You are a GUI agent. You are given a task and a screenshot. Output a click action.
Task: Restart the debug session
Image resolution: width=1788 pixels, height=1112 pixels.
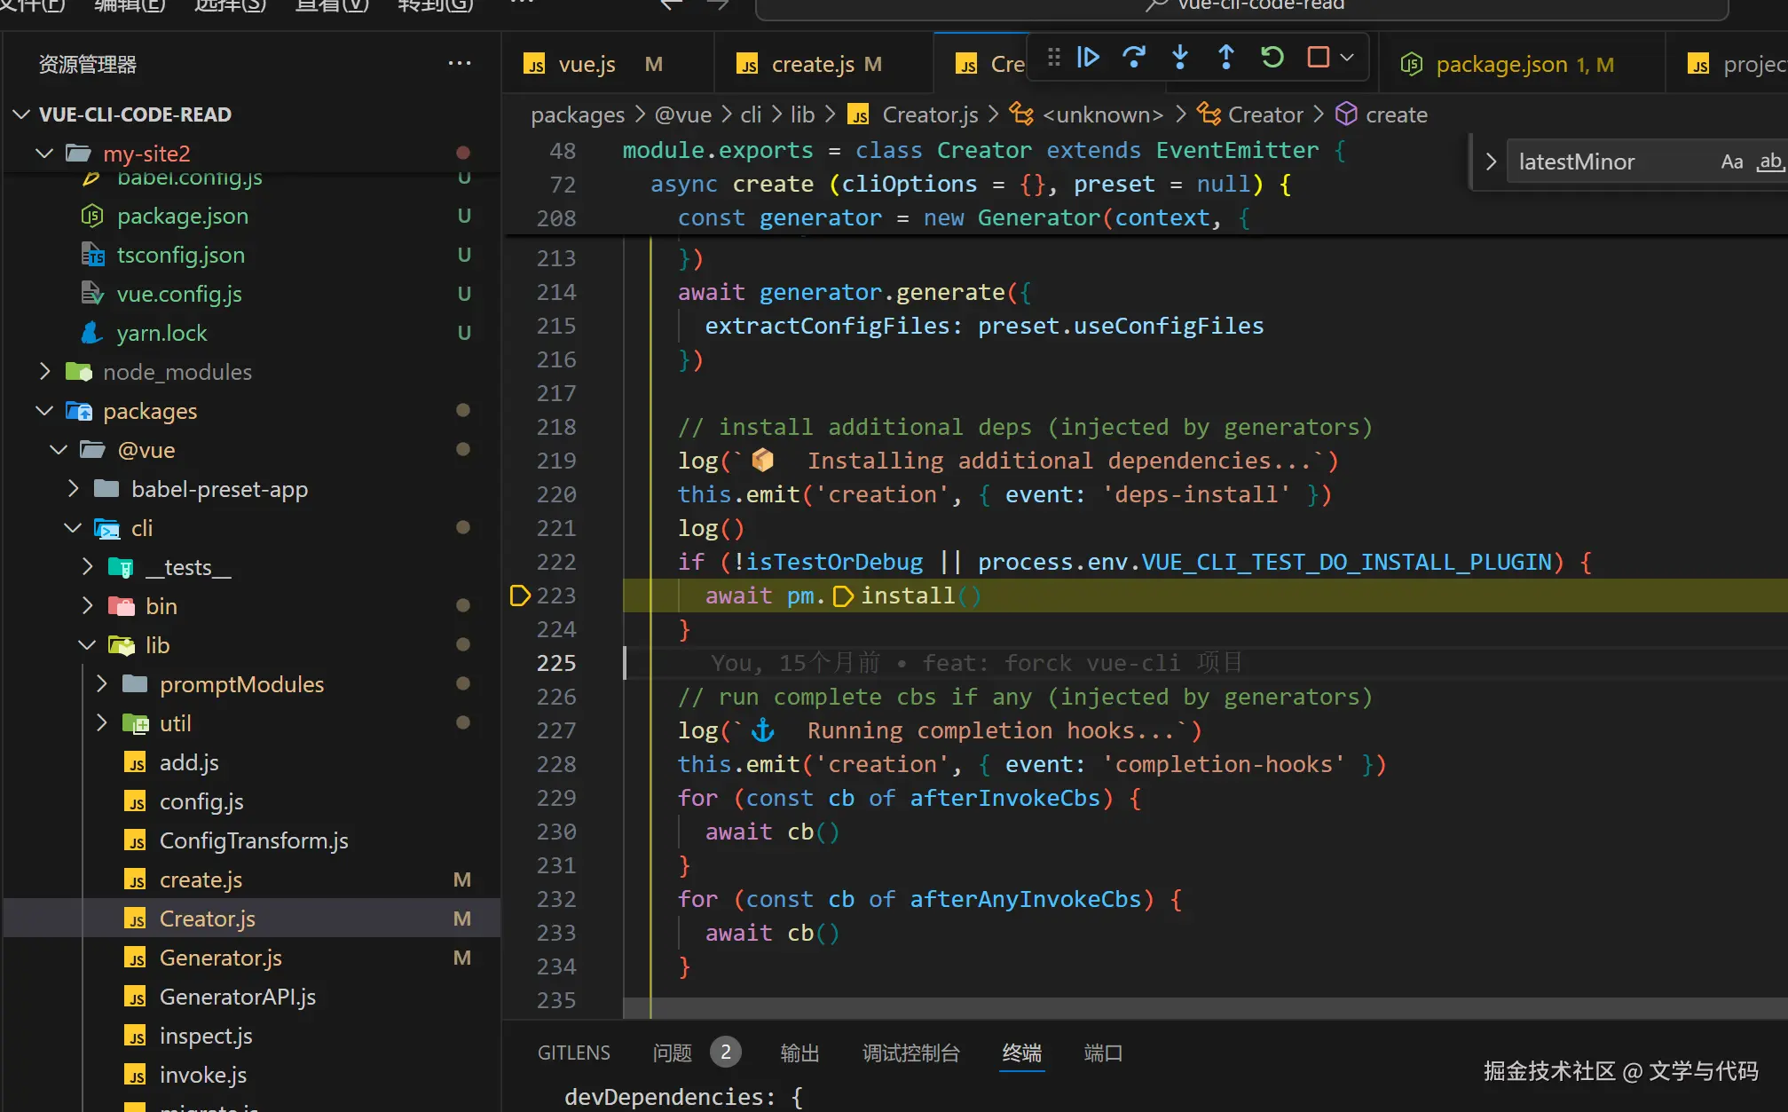click(1272, 58)
